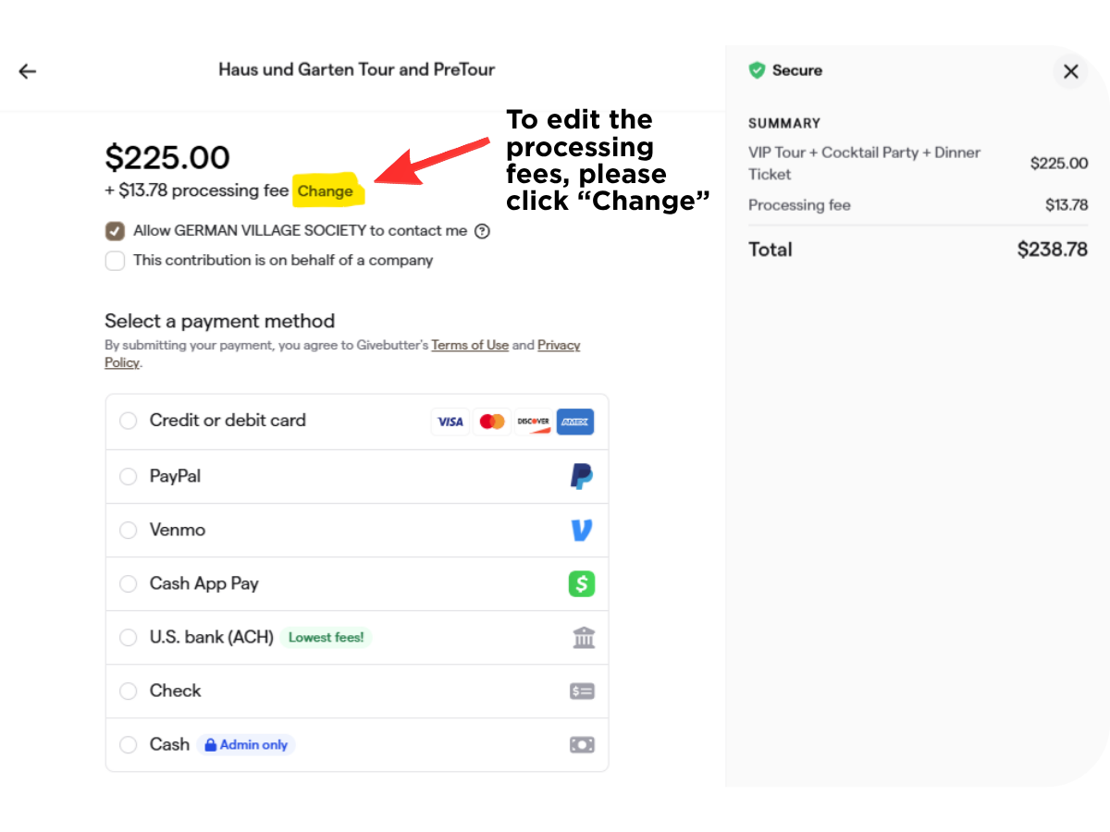
Task: Open the Terms of Use link
Action: tap(470, 345)
